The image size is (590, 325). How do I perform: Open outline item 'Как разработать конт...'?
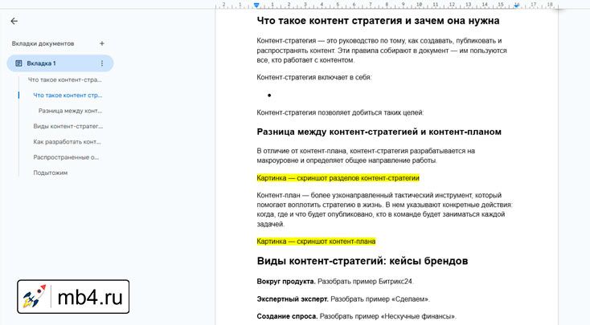(x=67, y=142)
